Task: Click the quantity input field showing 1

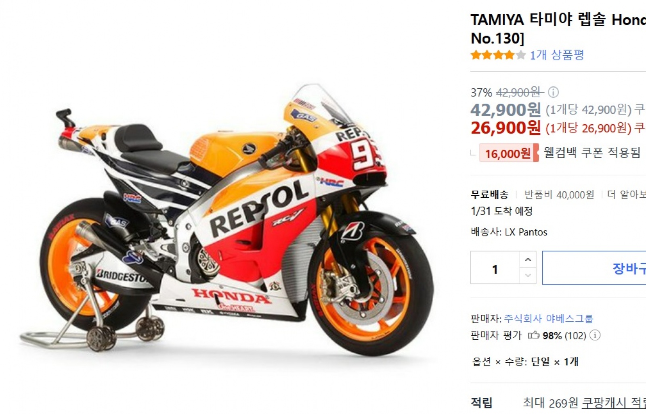Action: 495,268
